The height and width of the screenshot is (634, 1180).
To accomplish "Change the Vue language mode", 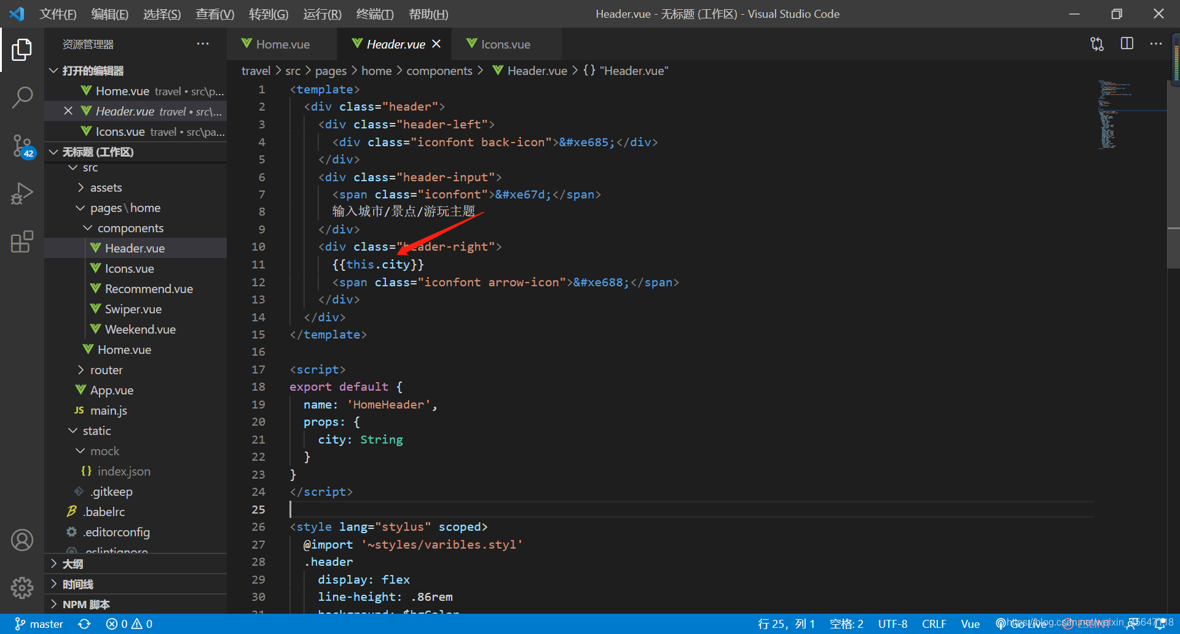I will pos(970,624).
